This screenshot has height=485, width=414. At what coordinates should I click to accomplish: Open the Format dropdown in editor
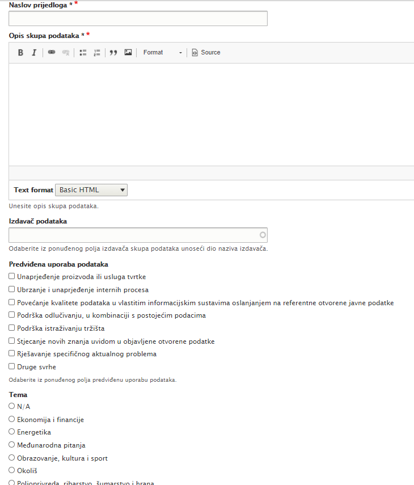click(163, 53)
